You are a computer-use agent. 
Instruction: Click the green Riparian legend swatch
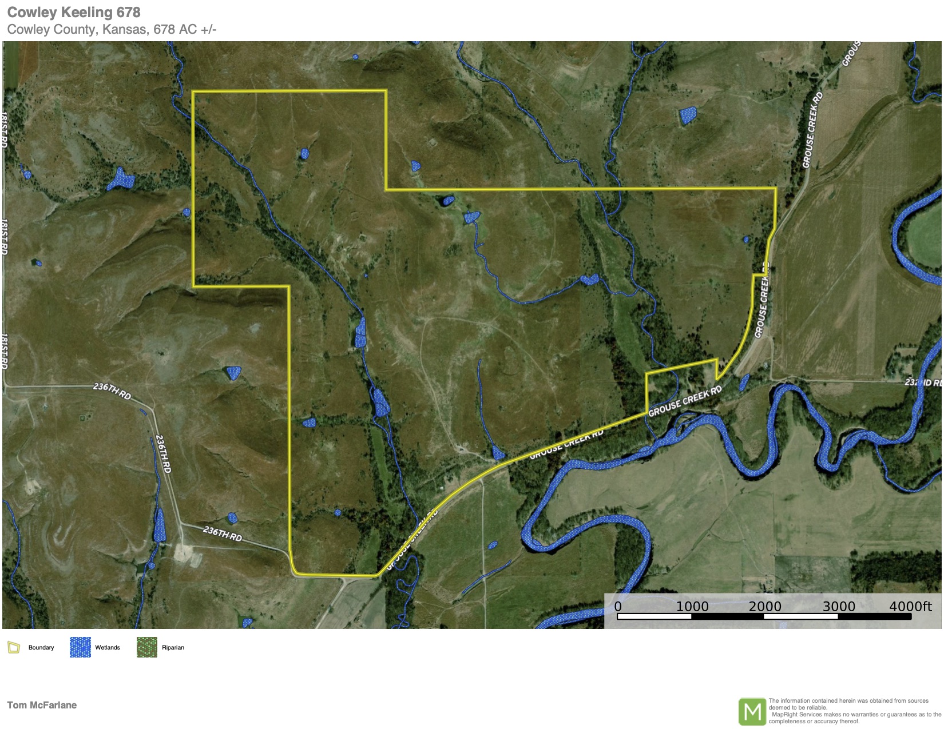click(x=146, y=647)
